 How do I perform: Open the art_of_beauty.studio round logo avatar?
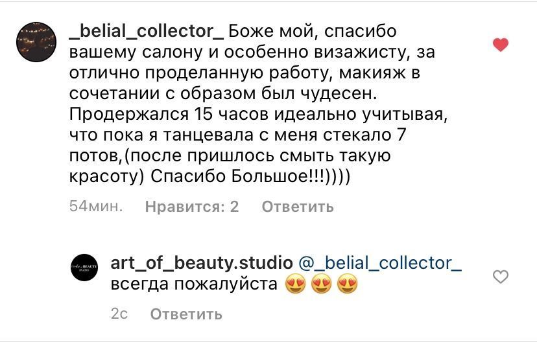[x=84, y=268]
